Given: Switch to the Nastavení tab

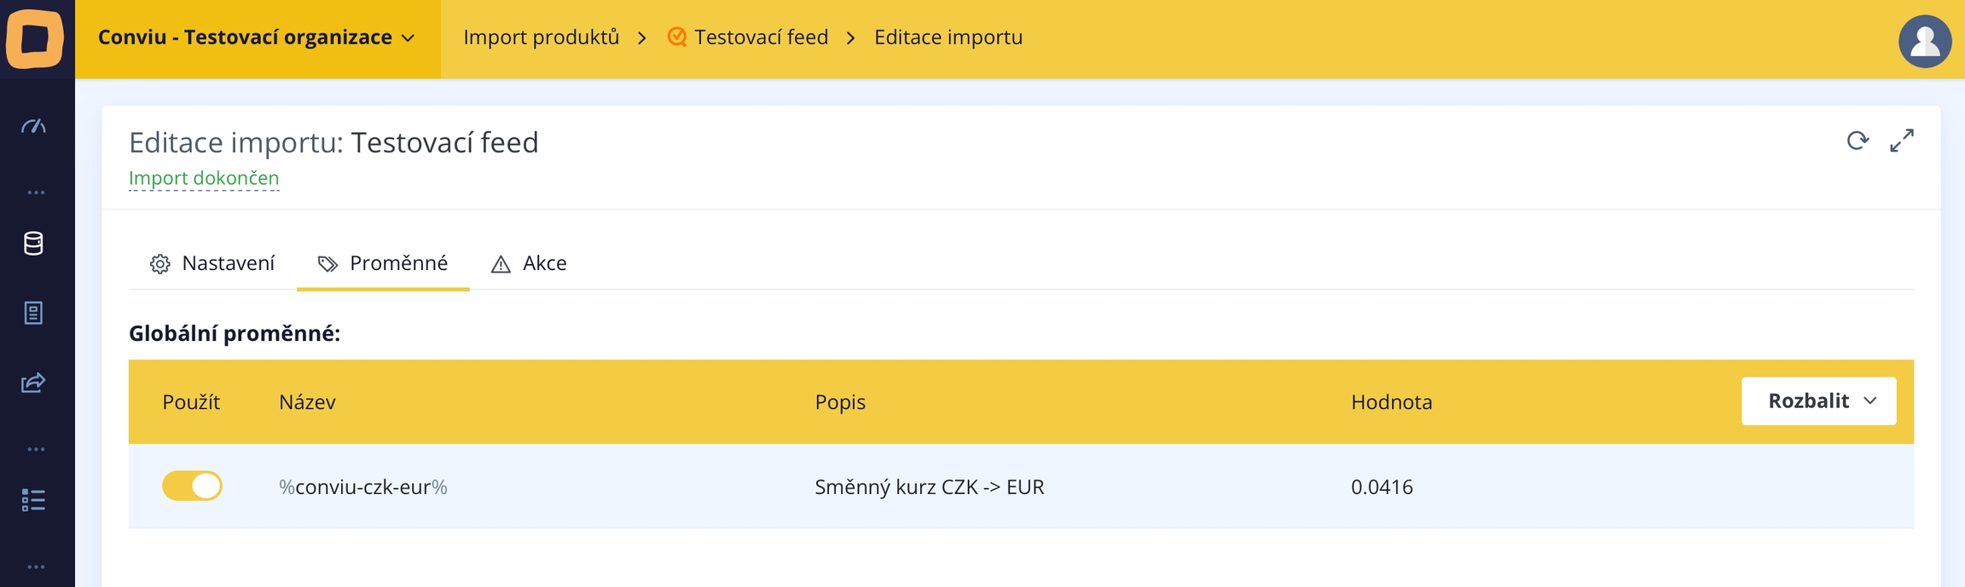Looking at the screenshot, I should (x=212, y=263).
